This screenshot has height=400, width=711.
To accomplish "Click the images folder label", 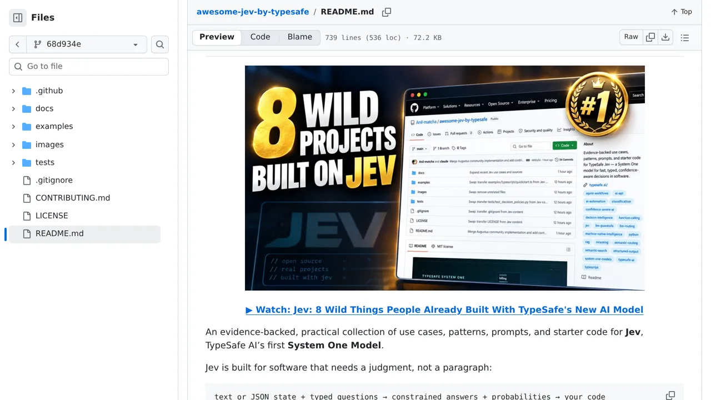I will click(49, 145).
